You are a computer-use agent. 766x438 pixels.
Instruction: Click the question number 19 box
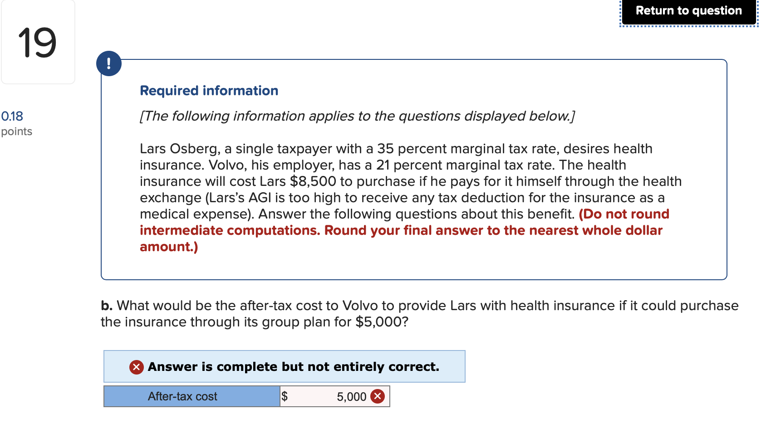(x=37, y=42)
